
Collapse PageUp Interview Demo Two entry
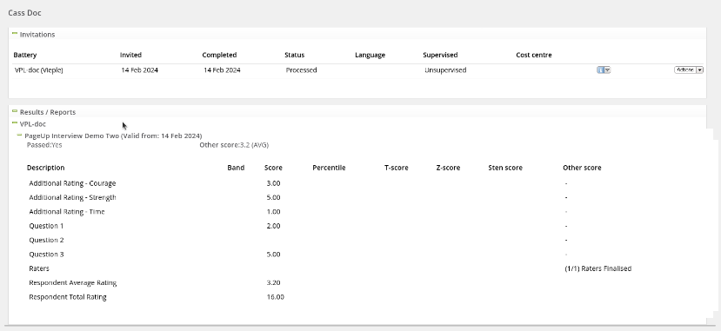click(x=19, y=135)
